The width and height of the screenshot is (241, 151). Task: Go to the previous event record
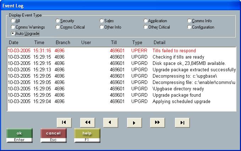click(x=111, y=122)
